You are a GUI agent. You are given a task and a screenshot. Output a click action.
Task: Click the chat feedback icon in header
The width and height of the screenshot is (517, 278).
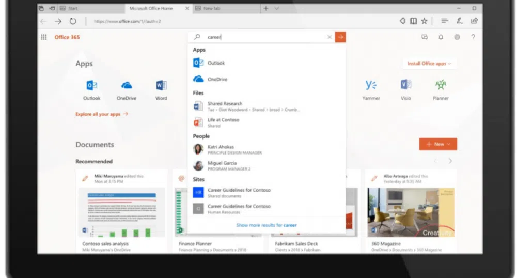pos(425,37)
